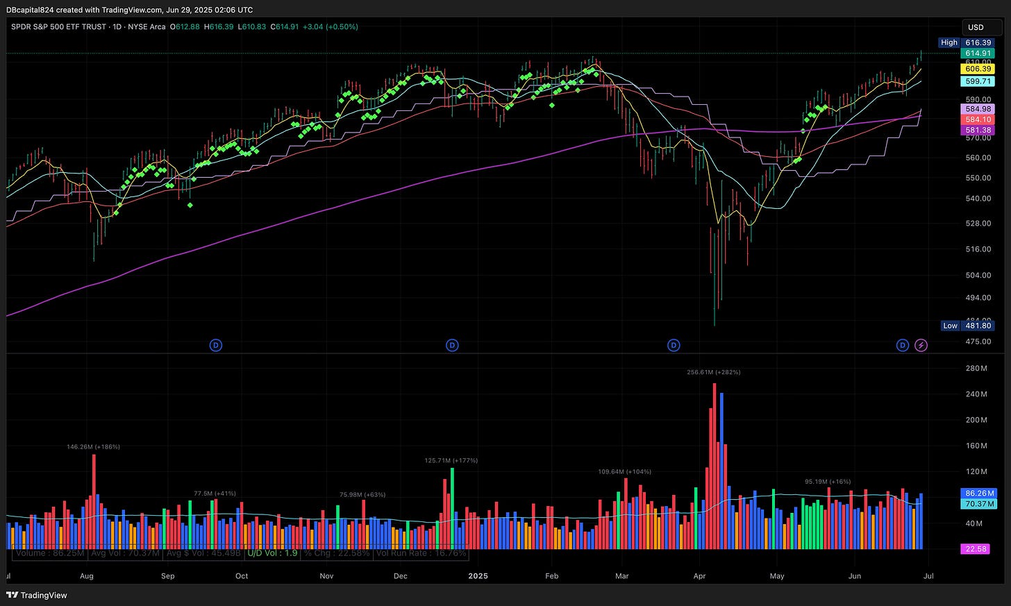This screenshot has height=606, width=1011.
Task: Click the SPDR S&P 500 ETF TRUST title
Action: [x=59, y=27]
